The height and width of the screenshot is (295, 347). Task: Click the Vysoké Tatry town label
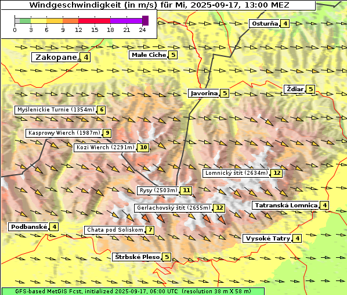pyautogui.click(x=268, y=239)
